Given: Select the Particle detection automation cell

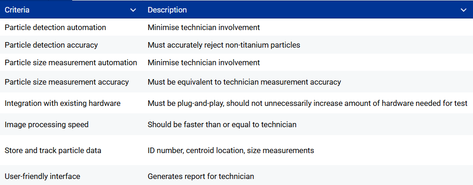Looking at the screenshot, I should pos(56,27).
